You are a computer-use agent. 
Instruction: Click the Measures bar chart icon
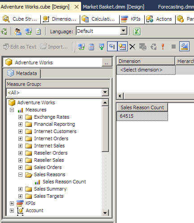click(x=20, y=110)
